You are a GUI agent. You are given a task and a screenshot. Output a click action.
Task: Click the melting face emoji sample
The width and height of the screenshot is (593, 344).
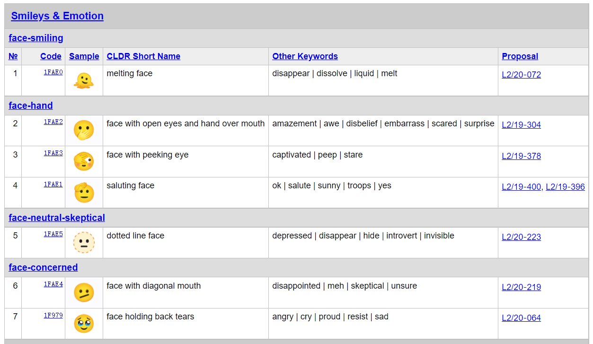pos(84,81)
